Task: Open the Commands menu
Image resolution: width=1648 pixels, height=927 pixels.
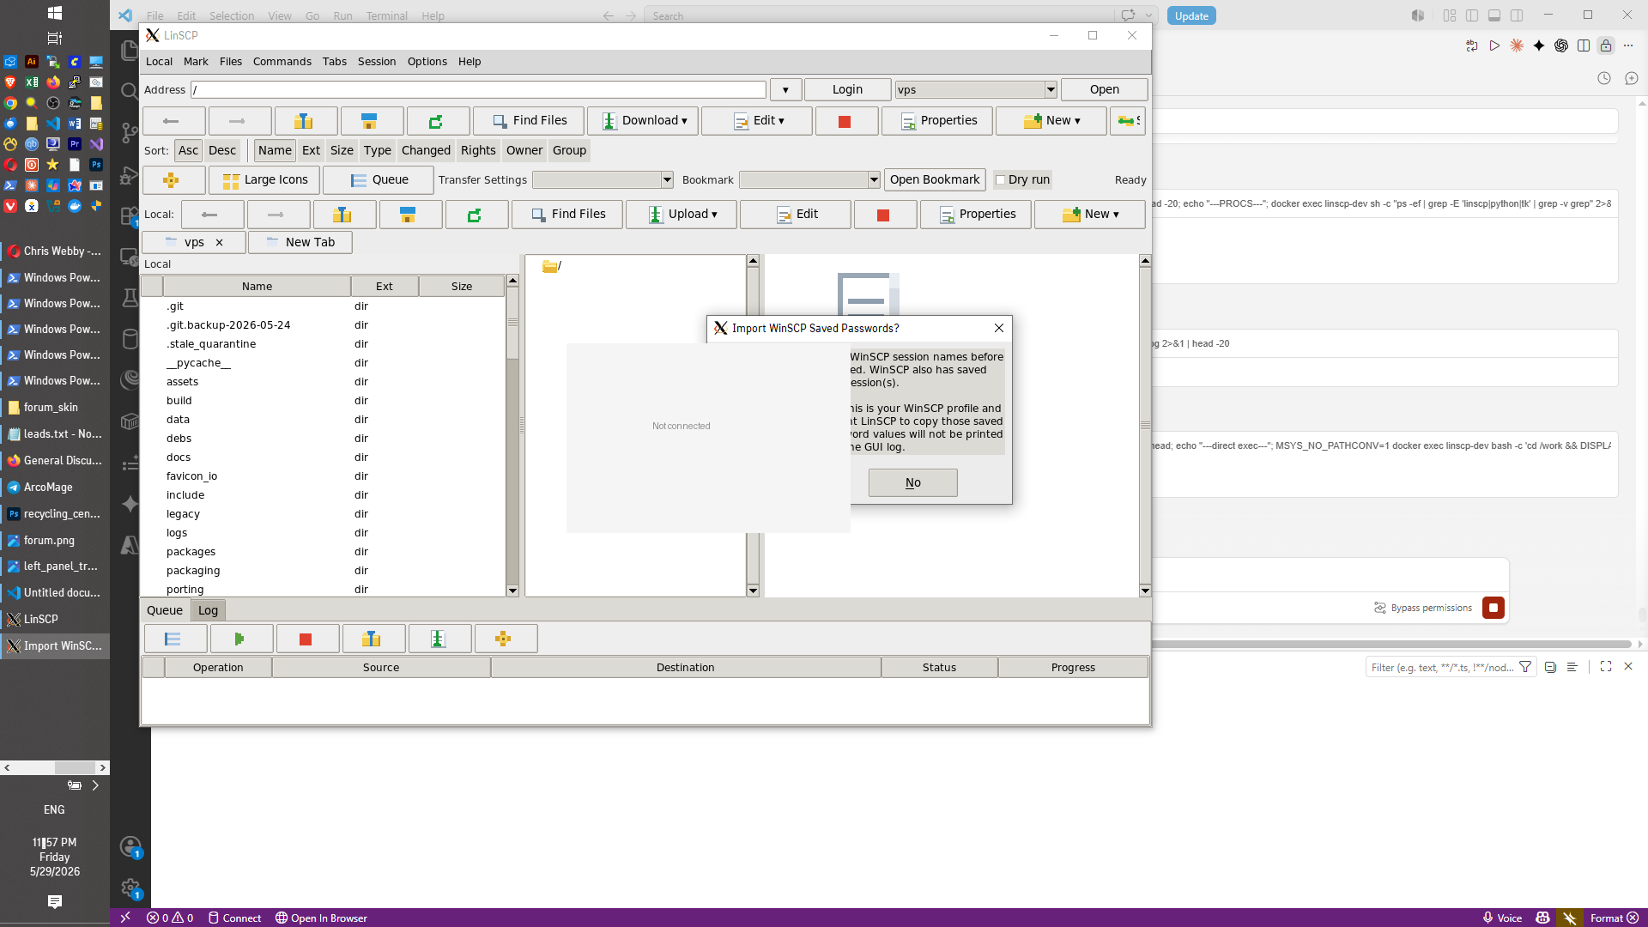Action: pyautogui.click(x=282, y=62)
